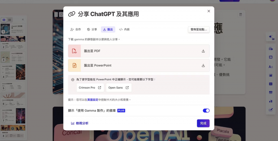This screenshot has width=278, height=141.
Task: Click the 完成 button
Action: click(x=203, y=123)
